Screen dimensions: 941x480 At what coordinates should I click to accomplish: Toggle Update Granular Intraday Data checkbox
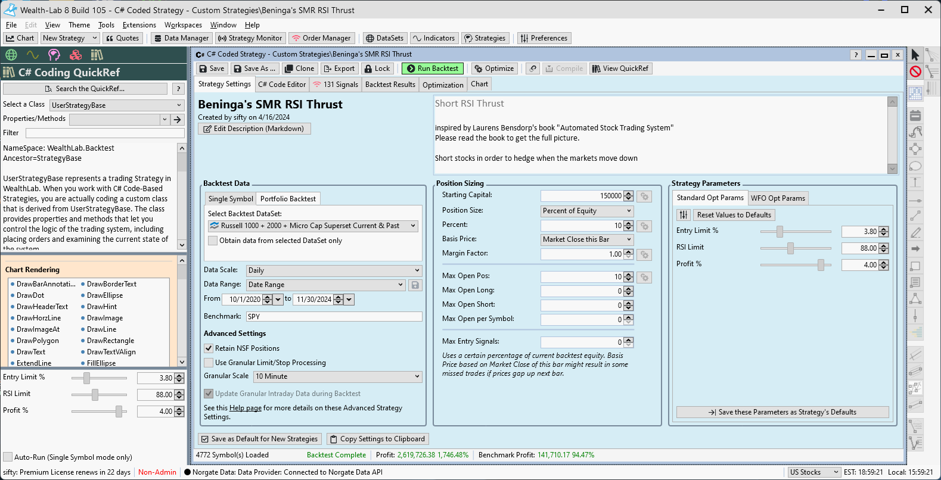(209, 394)
